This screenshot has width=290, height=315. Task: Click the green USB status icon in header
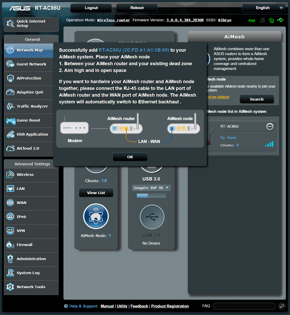point(280,20)
